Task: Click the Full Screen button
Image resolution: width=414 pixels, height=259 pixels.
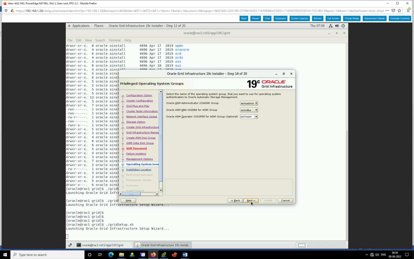Action: point(333,18)
